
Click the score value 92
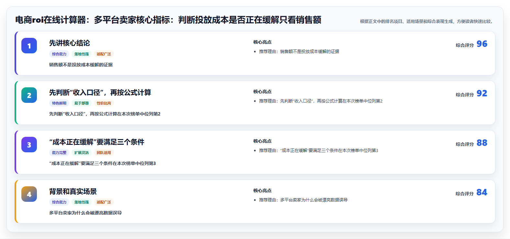[482, 93]
